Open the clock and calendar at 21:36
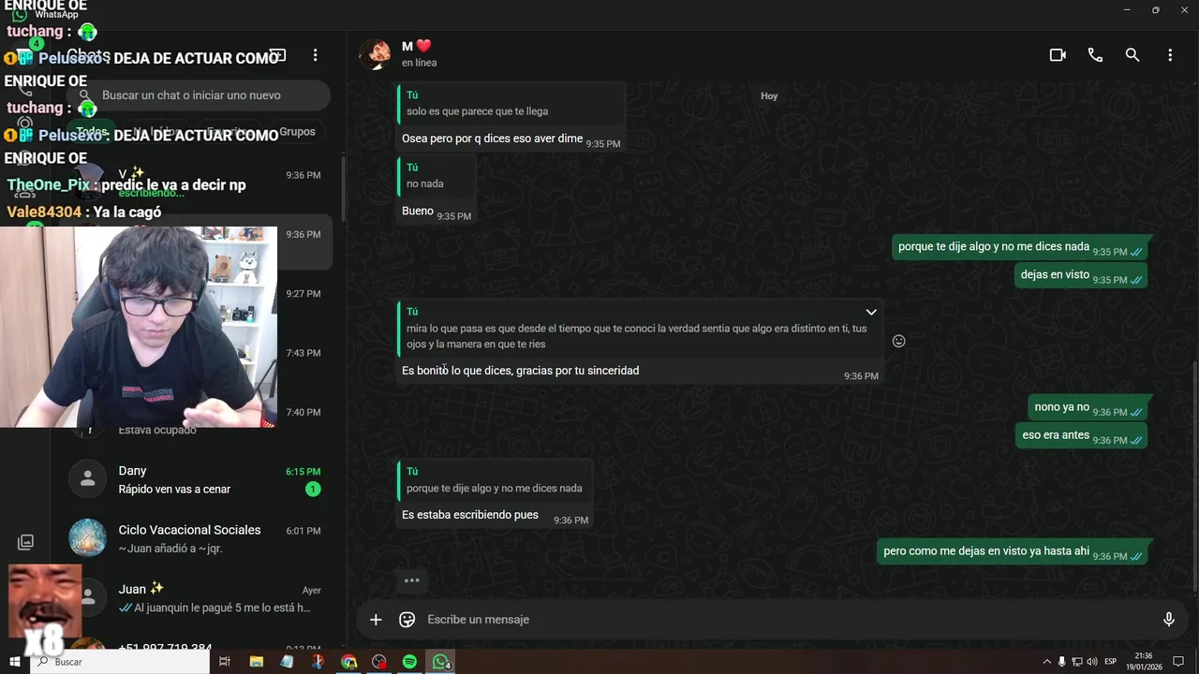1199x674 pixels. [x=1145, y=662]
